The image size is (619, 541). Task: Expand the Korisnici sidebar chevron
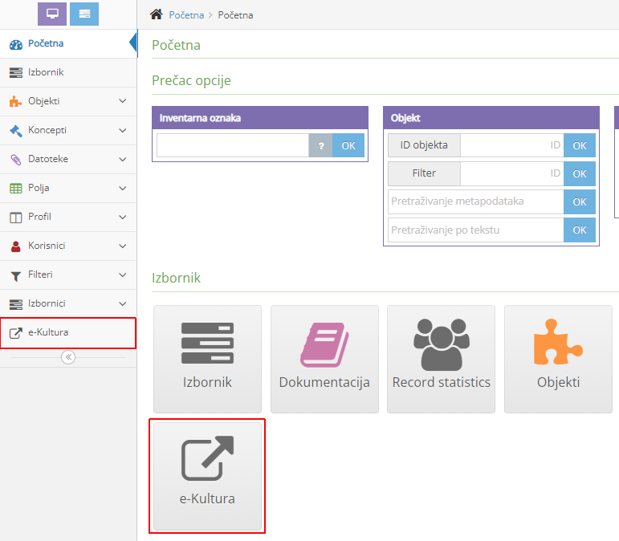[123, 246]
